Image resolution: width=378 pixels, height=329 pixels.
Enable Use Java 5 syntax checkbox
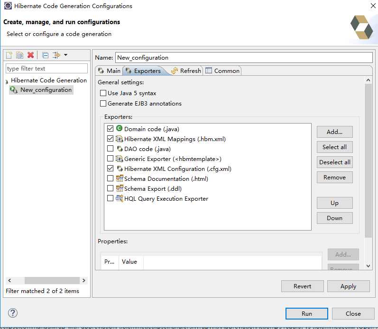[103, 93]
